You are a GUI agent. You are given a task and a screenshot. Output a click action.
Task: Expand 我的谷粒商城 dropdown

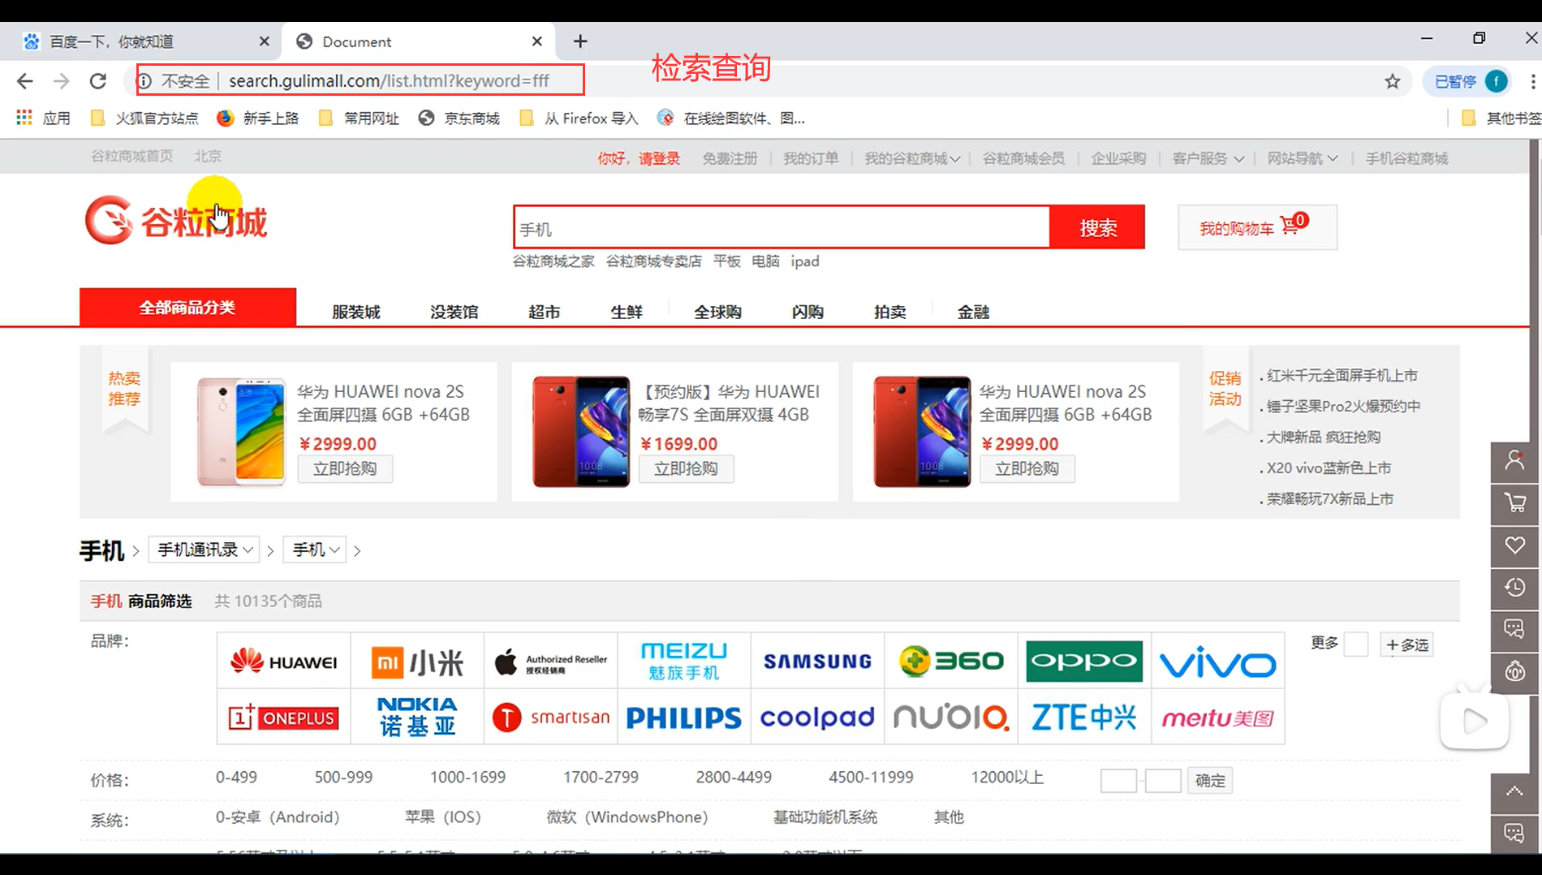[911, 158]
